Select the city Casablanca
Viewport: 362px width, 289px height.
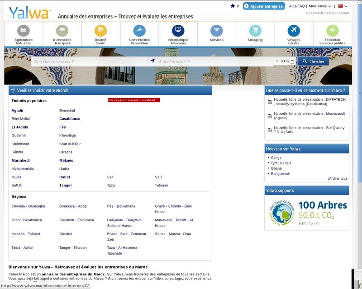tap(70, 119)
